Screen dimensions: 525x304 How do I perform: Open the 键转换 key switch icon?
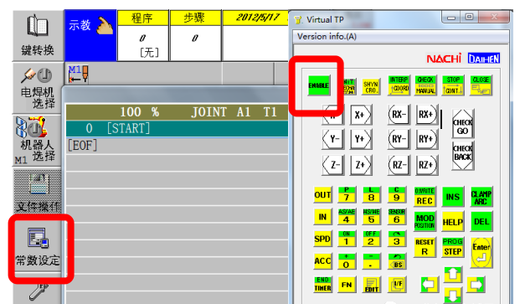pyautogui.click(x=38, y=35)
